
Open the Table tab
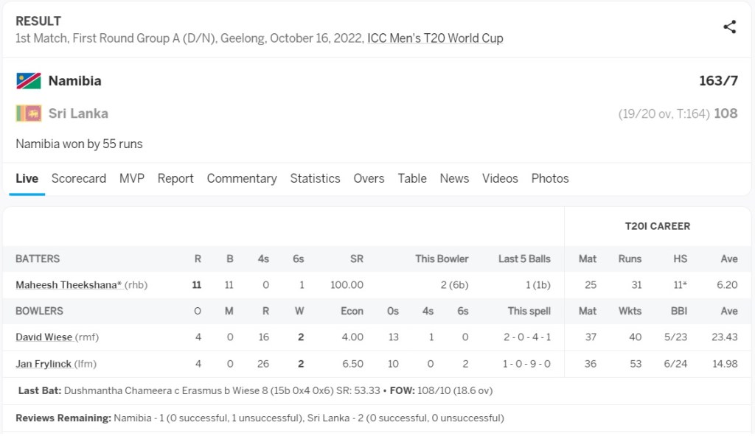pyautogui.click(x=412, y=178)
